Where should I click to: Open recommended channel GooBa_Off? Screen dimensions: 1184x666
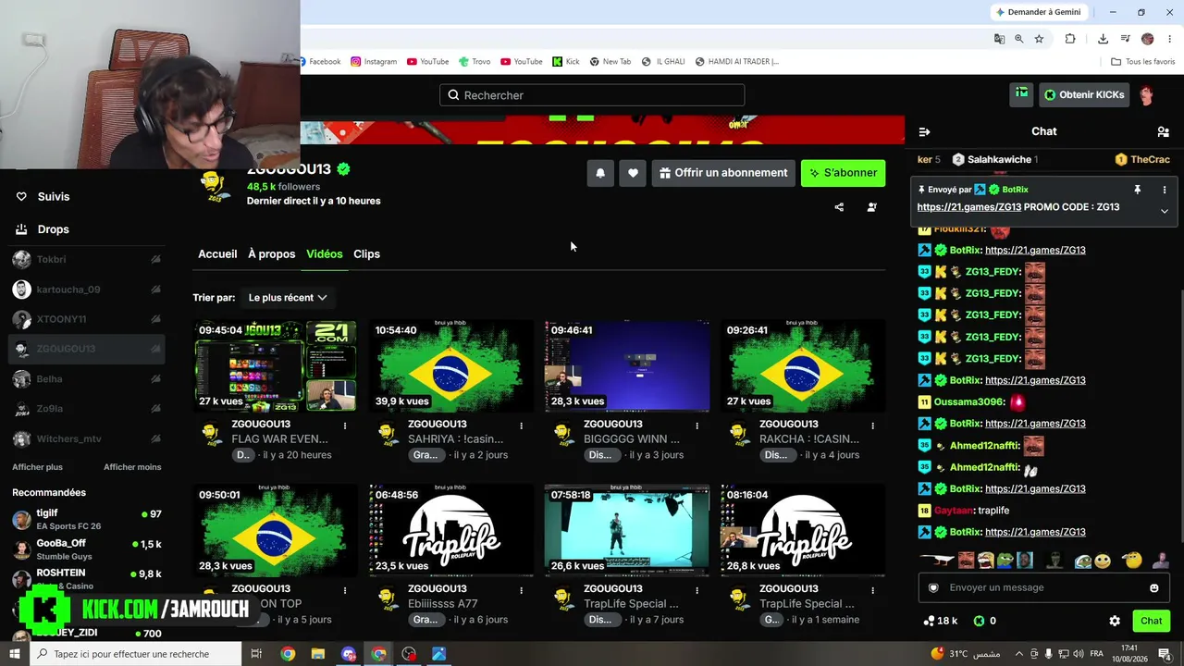(x=87, y=549)
